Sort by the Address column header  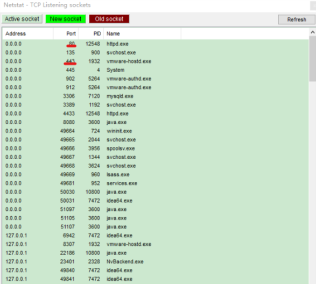[28, 34]
